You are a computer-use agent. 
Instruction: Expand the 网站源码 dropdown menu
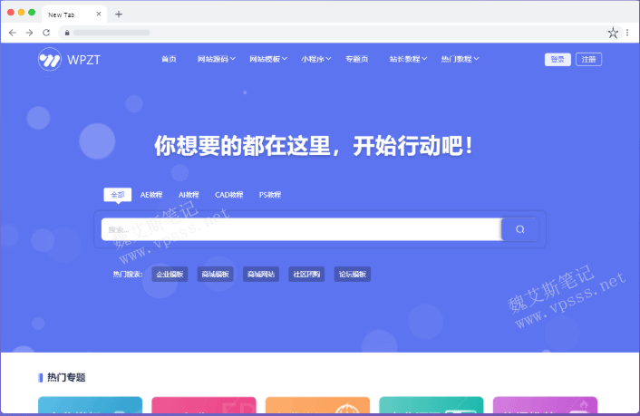tap(216, 59)
